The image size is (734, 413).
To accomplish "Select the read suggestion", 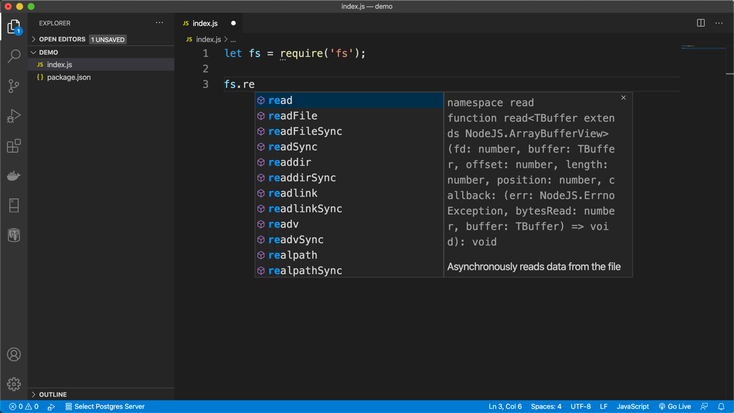I will coord(349,100).
